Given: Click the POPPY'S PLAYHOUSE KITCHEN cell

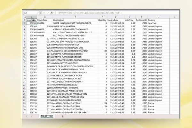Looking at the screenshot, I should coord(76,57).
